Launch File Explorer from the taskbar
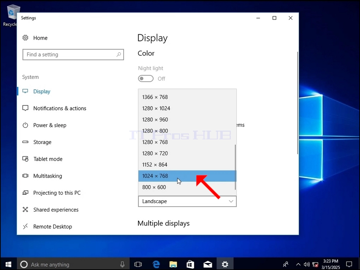 coord(173,264)
